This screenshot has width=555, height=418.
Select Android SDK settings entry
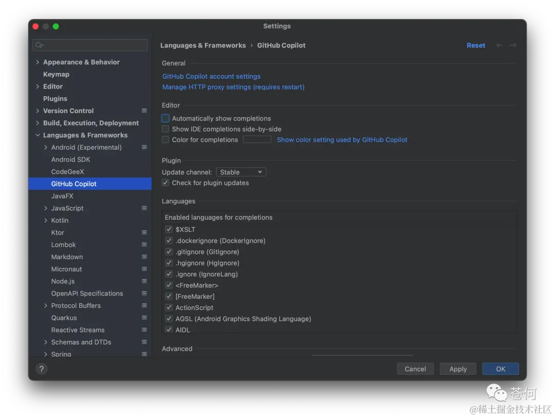pos(70,159)
